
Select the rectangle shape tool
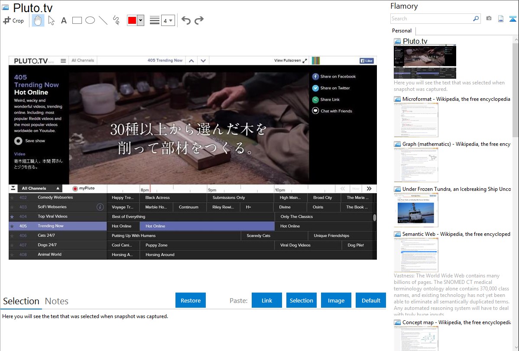click(77, 20)
